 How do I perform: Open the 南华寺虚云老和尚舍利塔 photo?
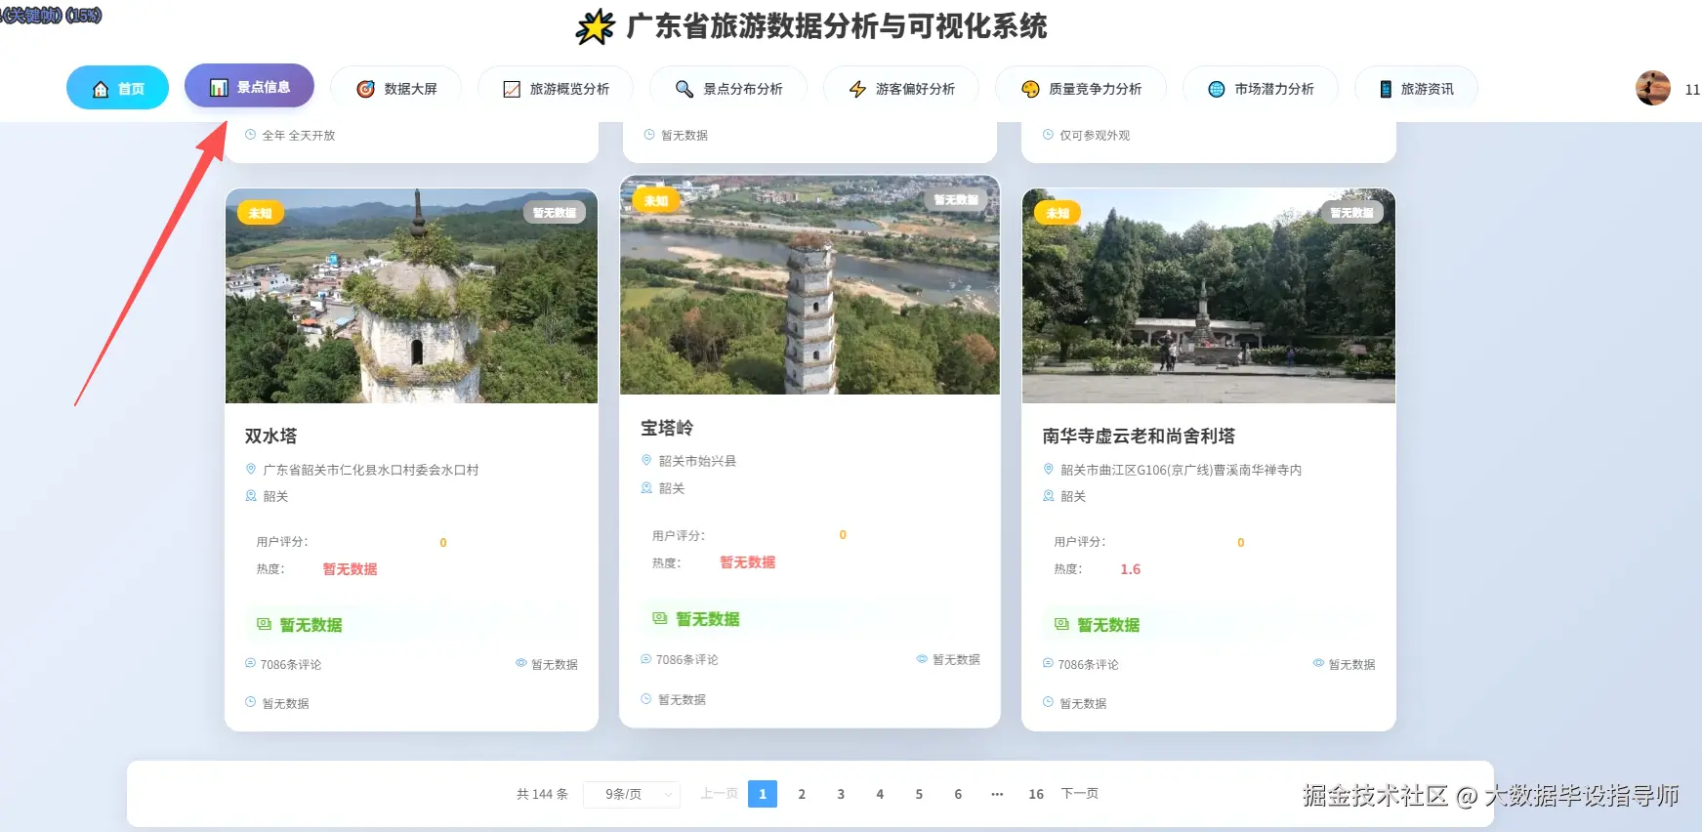coord(1208,296)
